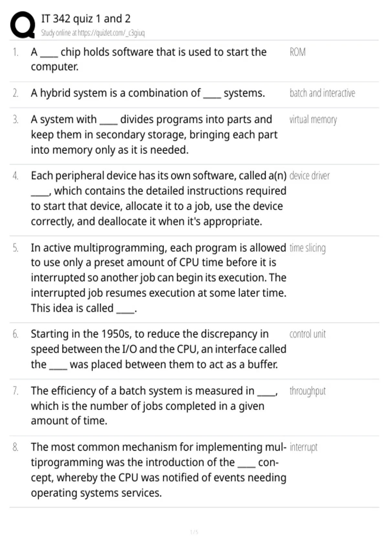Click question 1 about the chip
The width and height of the screenshot is (388, 550).
point(149,59)
